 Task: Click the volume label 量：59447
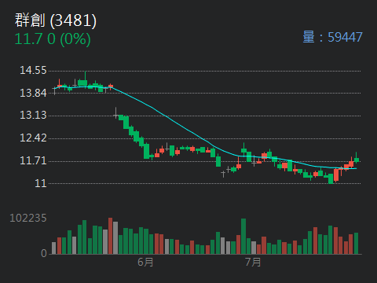(332, 37)
